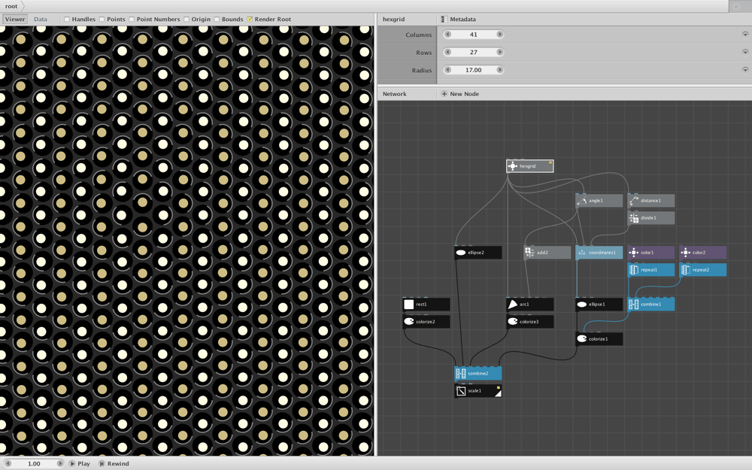Add a New Node
Viewport: 752px width, 470px height.
point(459,94)
